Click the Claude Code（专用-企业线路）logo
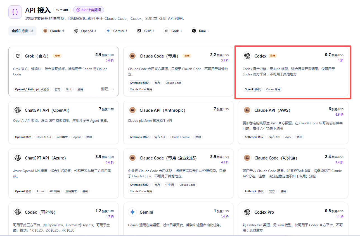The width and height of the screenshot is (360, 236). pyautogui.click(x=132, y=158)
